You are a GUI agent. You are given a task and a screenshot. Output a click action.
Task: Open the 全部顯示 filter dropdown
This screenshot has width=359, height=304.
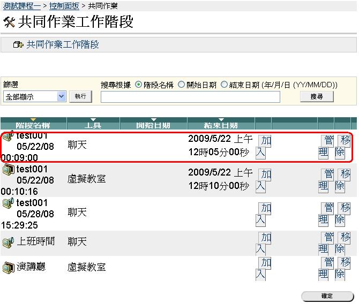tap(34, 96)
